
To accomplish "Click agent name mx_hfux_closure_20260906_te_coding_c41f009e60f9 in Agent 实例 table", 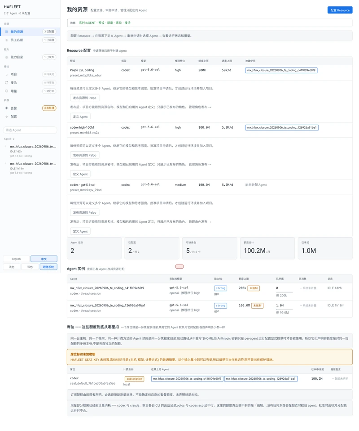I will pyautogui.click(x=107, y=288).
